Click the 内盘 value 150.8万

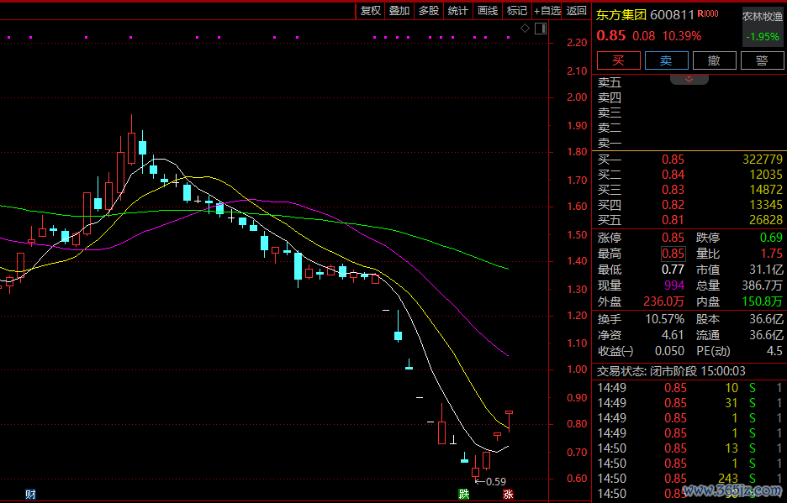pos(762,301)
